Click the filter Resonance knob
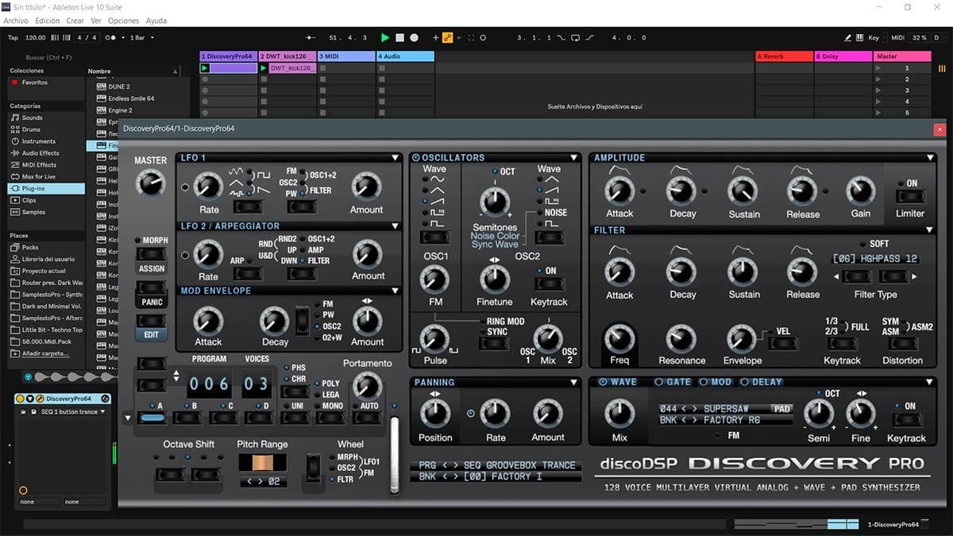 click(x=681, y=339)
